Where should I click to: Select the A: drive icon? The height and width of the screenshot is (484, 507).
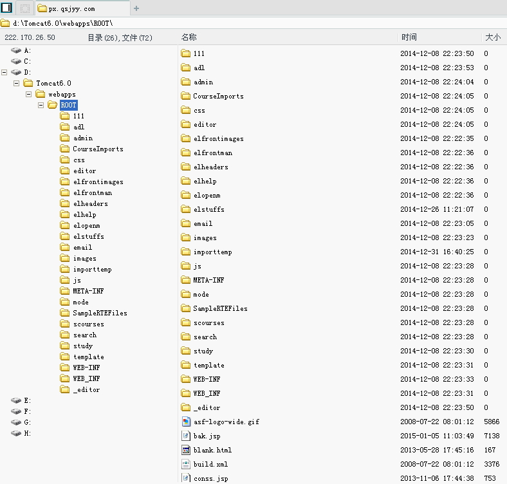[x=16, y=50]
